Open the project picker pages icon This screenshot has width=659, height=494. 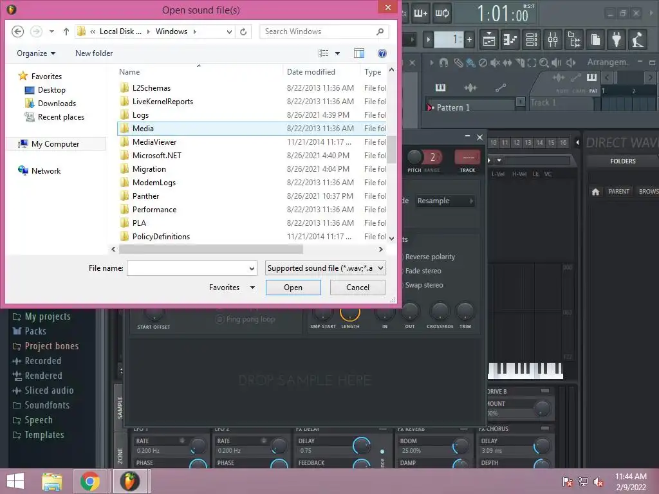coord(595,40)
